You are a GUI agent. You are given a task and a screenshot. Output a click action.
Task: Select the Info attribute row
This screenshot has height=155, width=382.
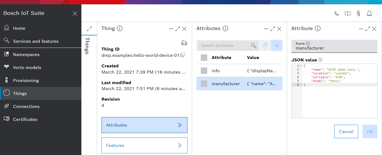pos(239,71)
